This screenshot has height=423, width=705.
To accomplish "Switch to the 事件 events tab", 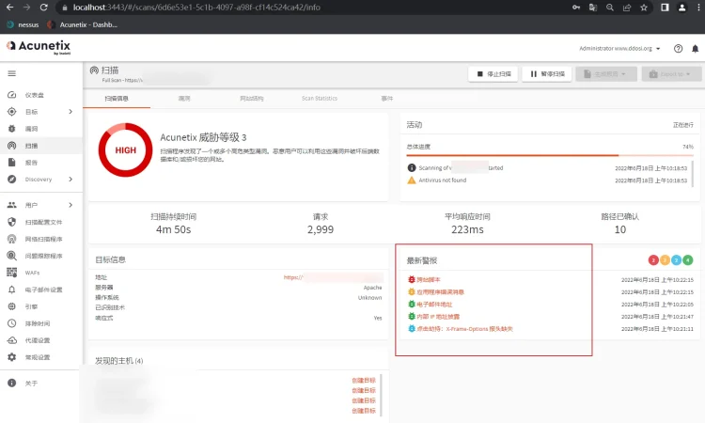I will (386, 99).
